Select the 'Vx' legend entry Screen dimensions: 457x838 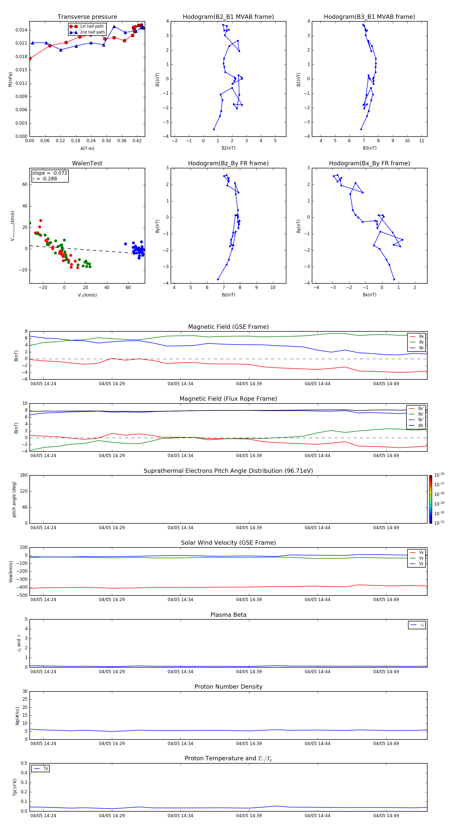pos(417,552)
